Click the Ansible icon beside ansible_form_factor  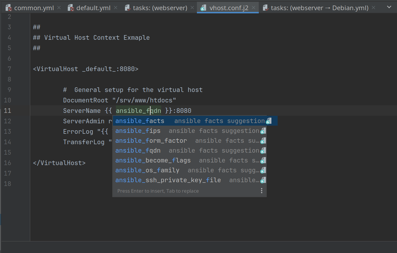(263, 141)
